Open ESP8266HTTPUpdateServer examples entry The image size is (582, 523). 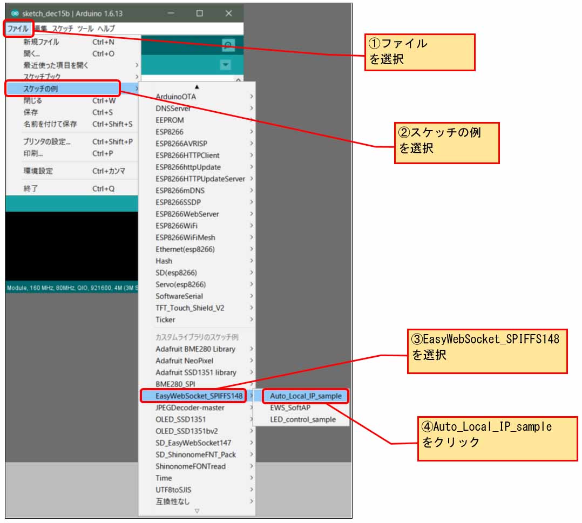[x=198, y=179]
